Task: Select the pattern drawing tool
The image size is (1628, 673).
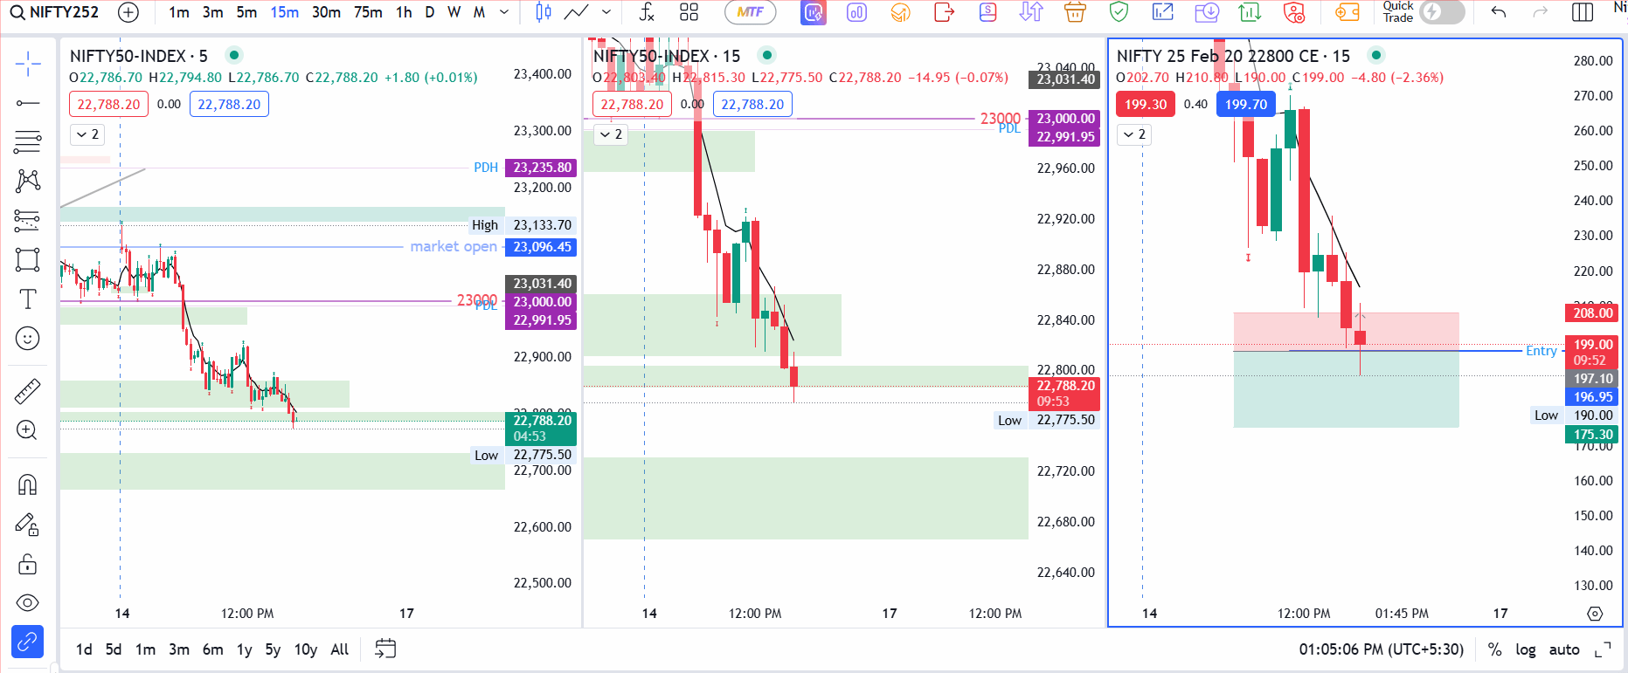Action: [x=28, y=181]
